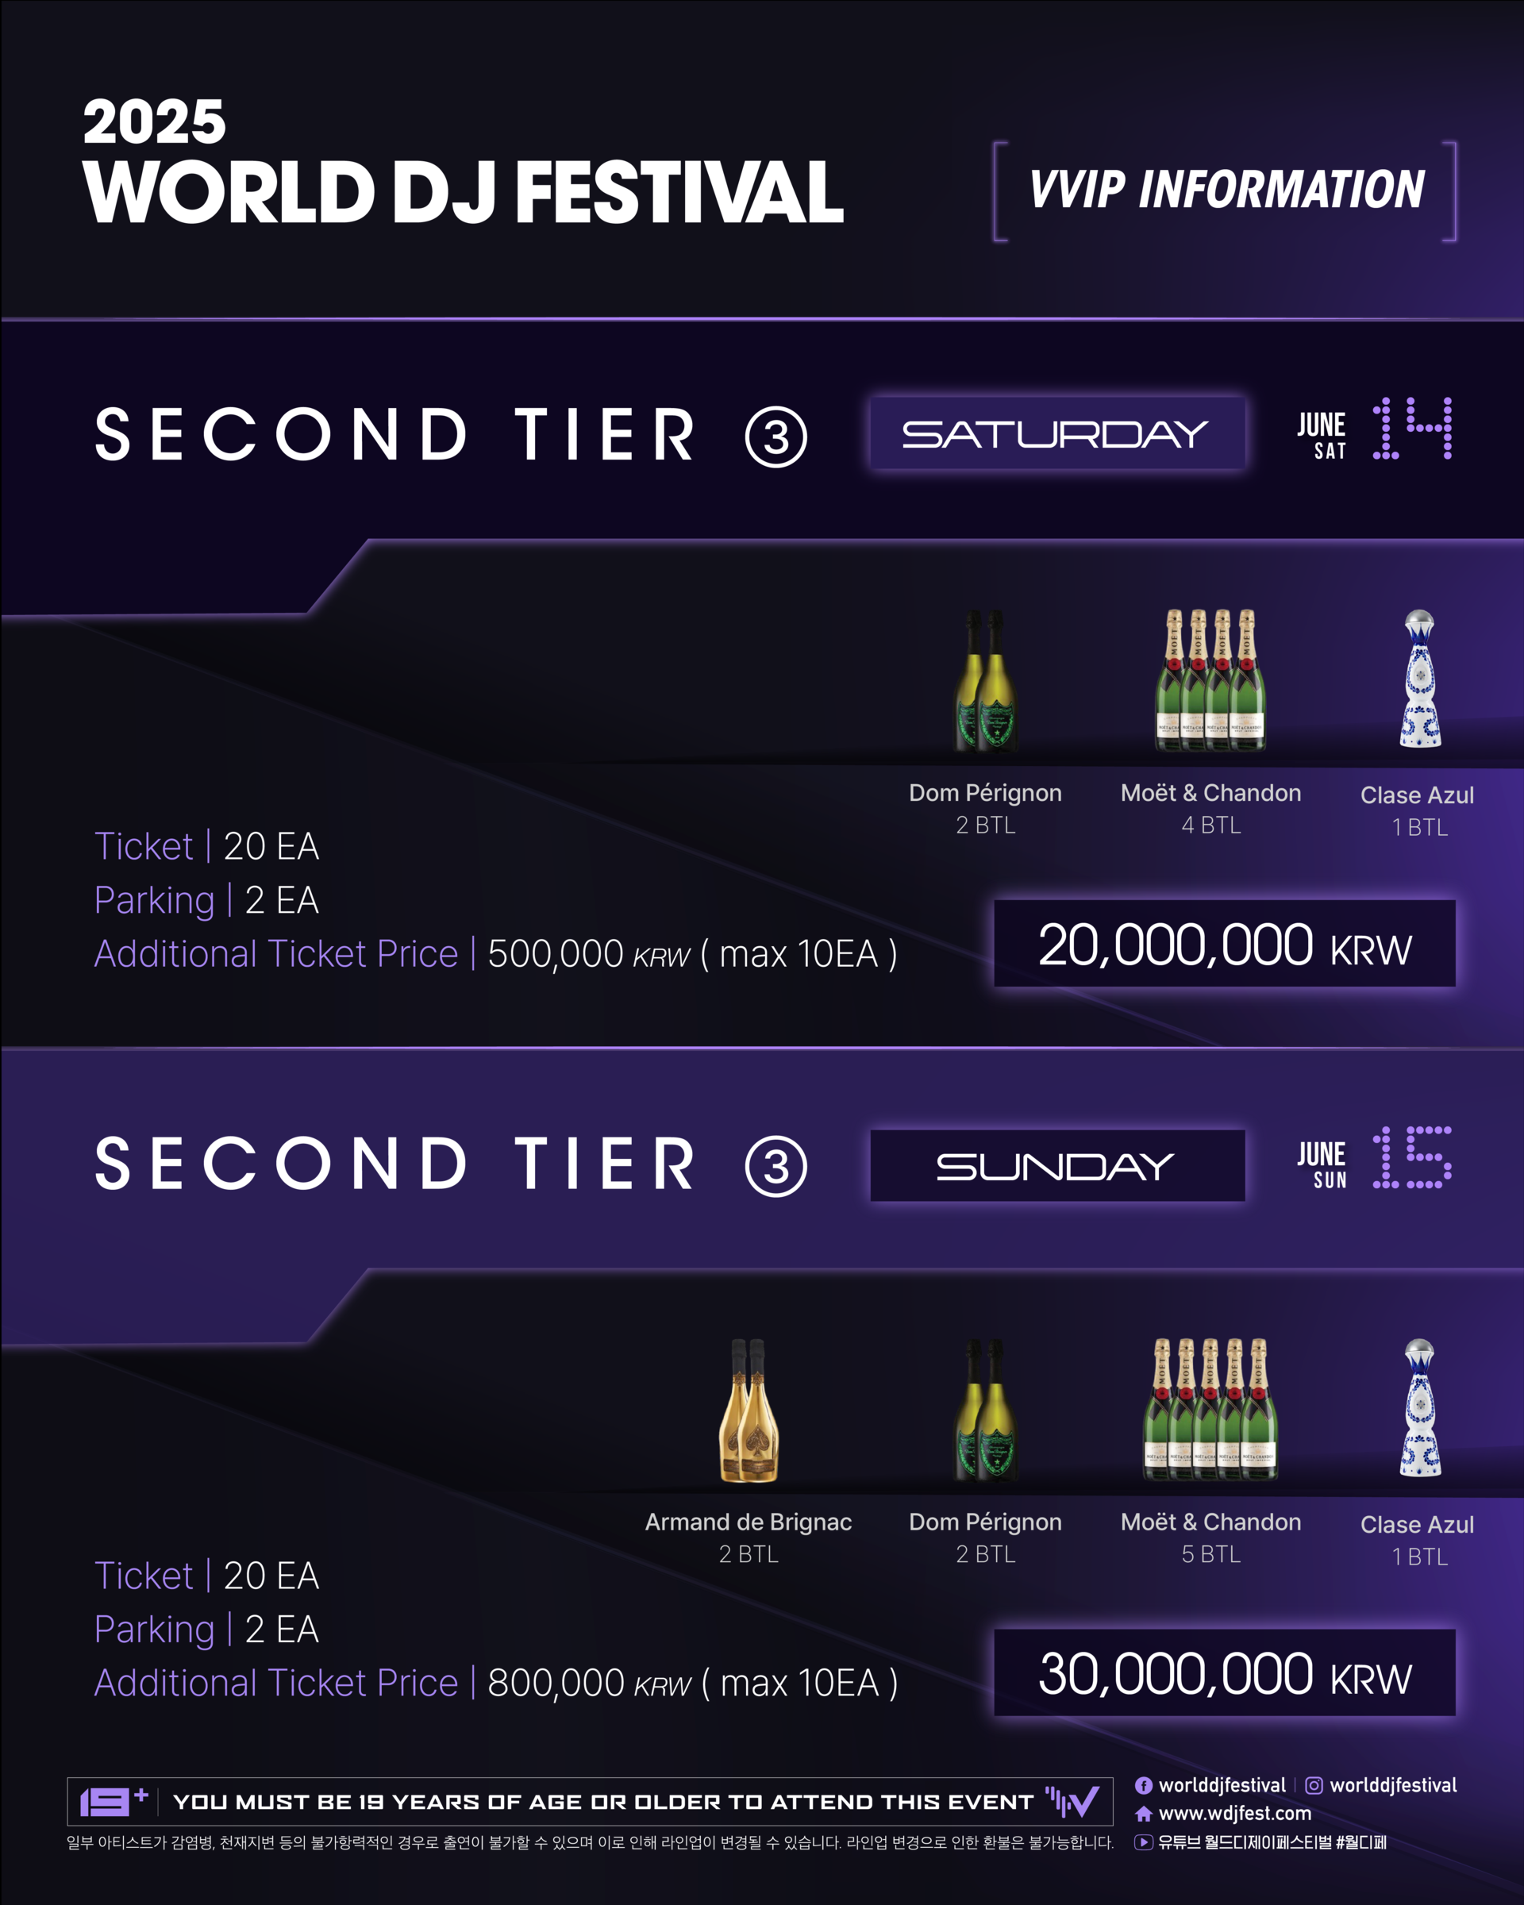This screenshot has height=1905, width=1524.
Task: Click the Instagram icon beside worlddjfestival
Action: (x=1314, y=1786)
